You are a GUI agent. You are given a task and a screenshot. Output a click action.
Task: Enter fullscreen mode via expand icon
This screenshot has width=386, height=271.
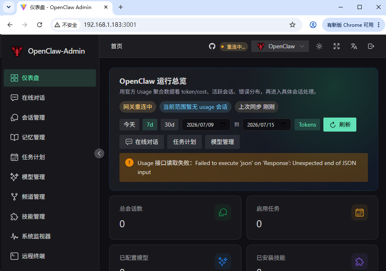point(337,46)
